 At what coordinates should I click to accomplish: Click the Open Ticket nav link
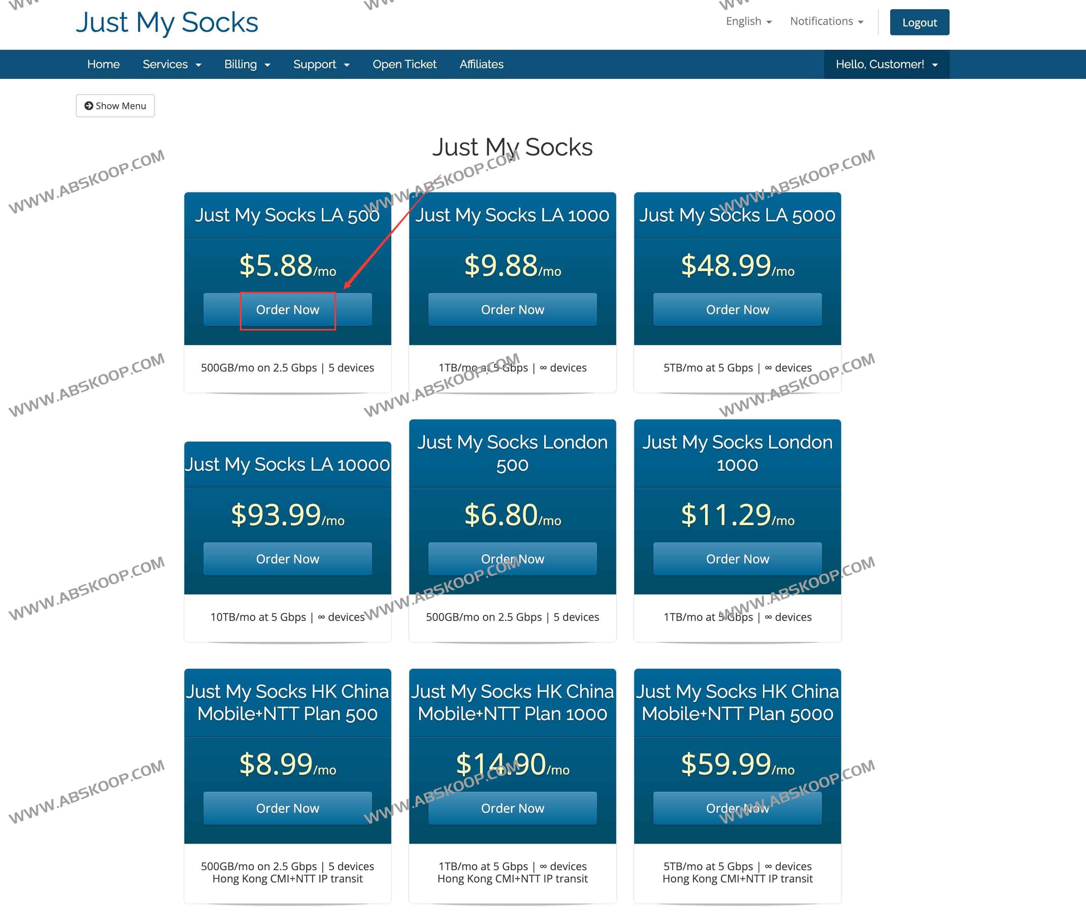(404, 64)
